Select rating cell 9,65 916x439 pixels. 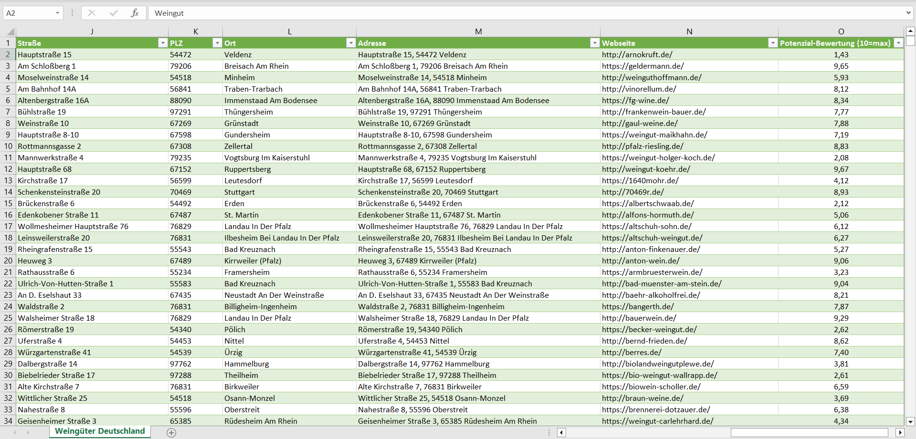click(841, 66)
